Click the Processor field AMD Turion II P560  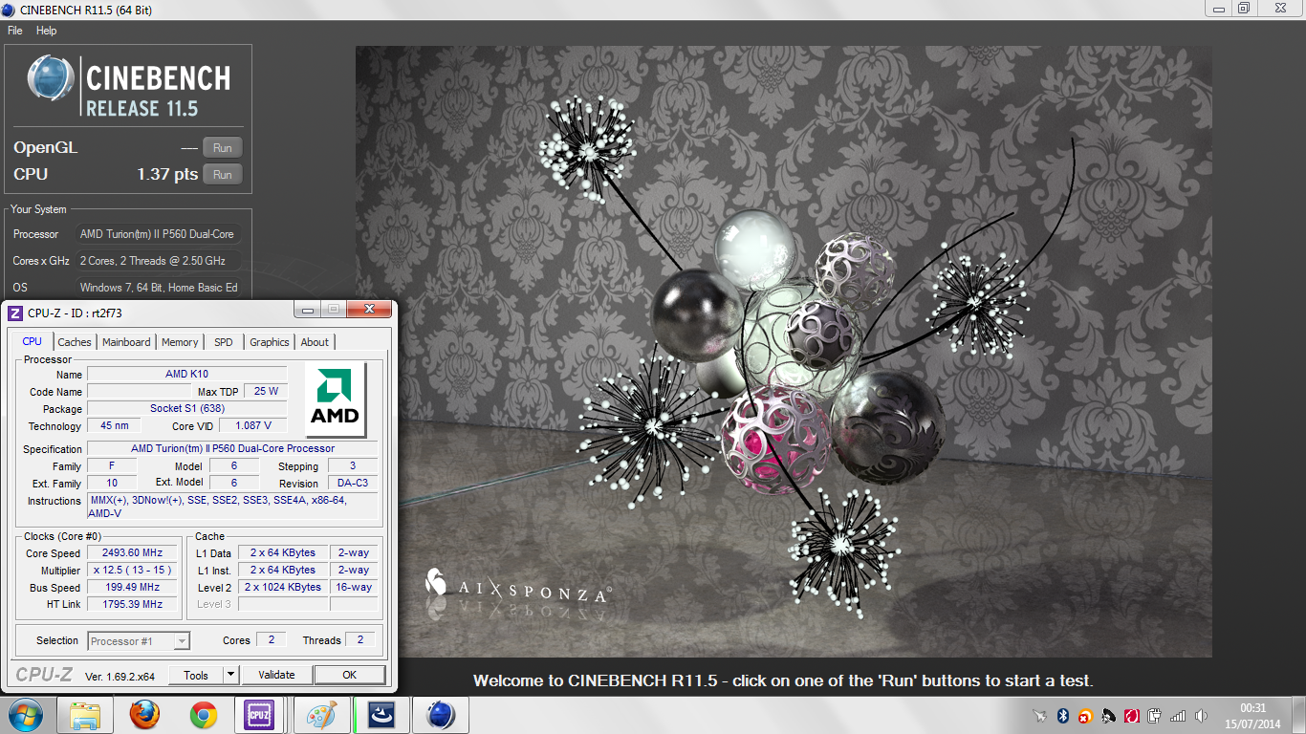(x=157, y=234)
